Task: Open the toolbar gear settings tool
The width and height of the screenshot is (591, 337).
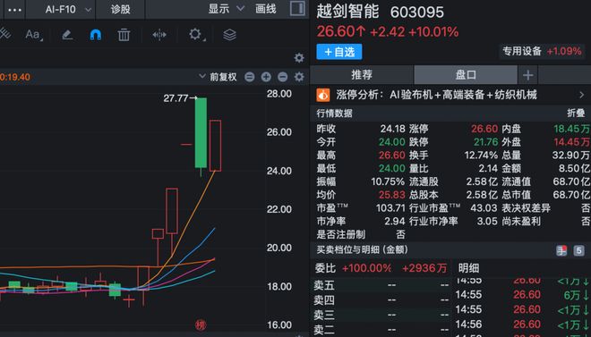Action: coord(195,35)
